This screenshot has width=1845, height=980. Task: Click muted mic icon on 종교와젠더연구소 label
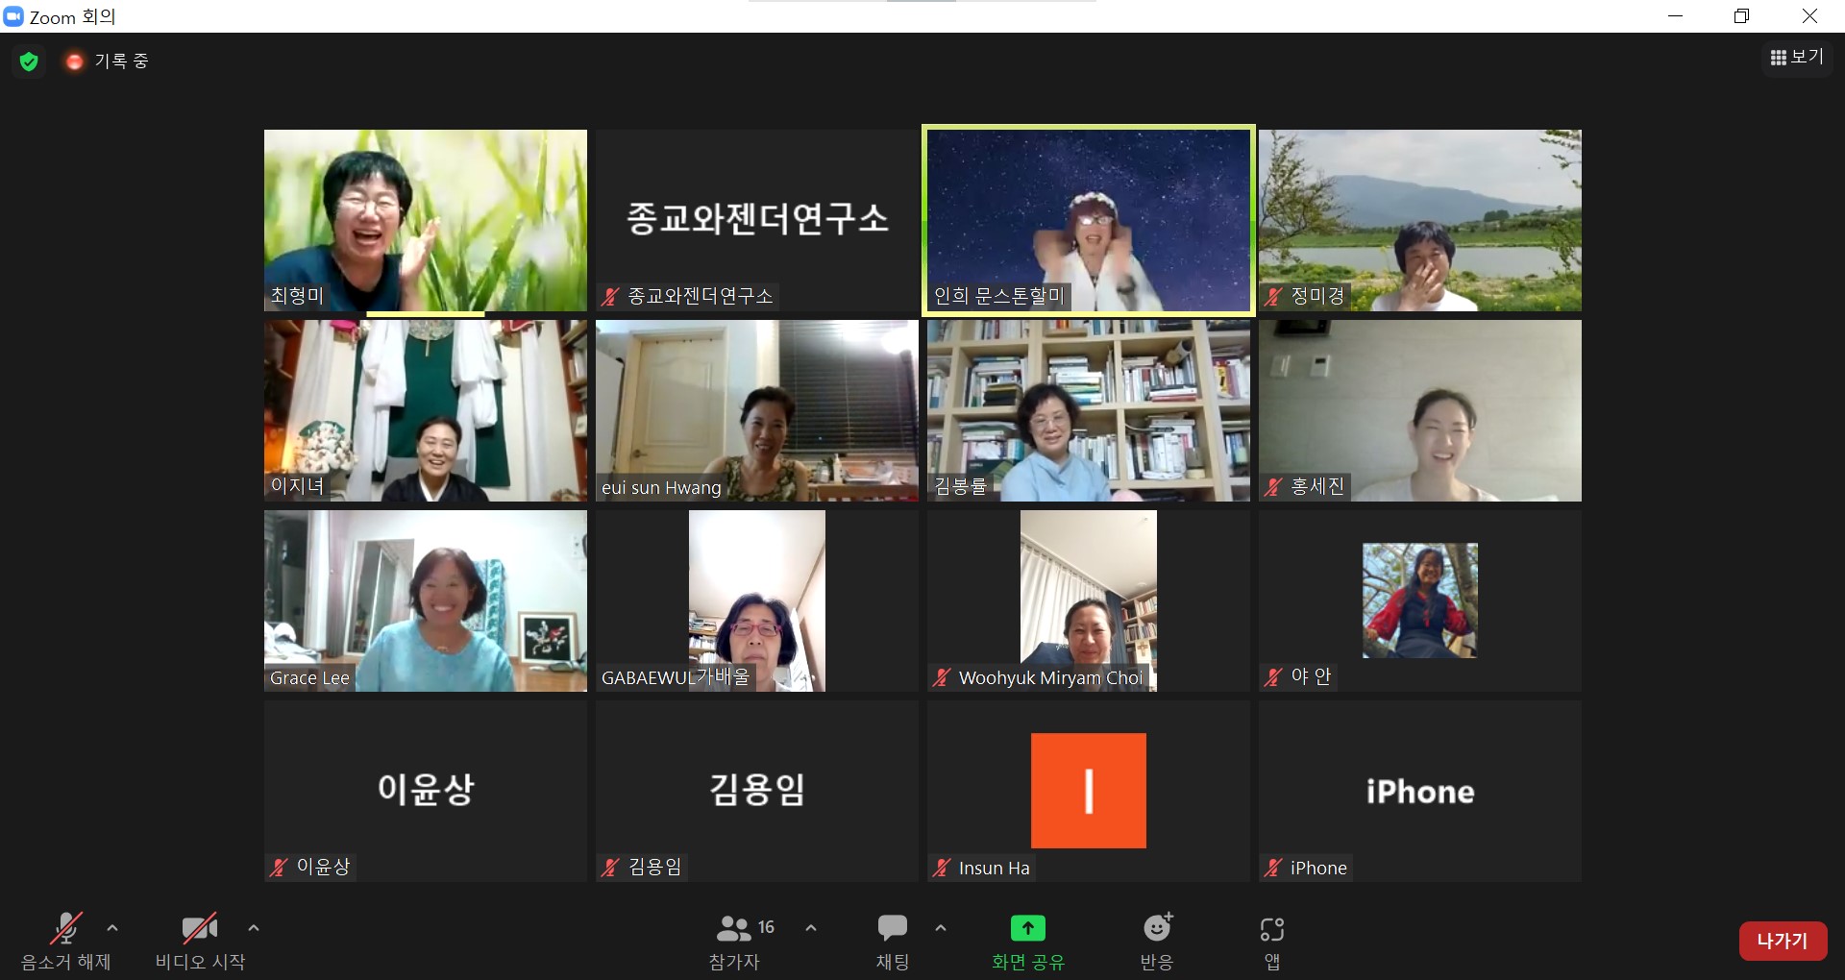pyautogui.click(x=610, y=297)
